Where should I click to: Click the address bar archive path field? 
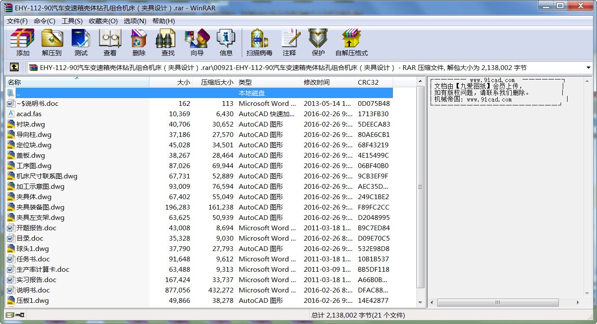(x=305, y=67)
